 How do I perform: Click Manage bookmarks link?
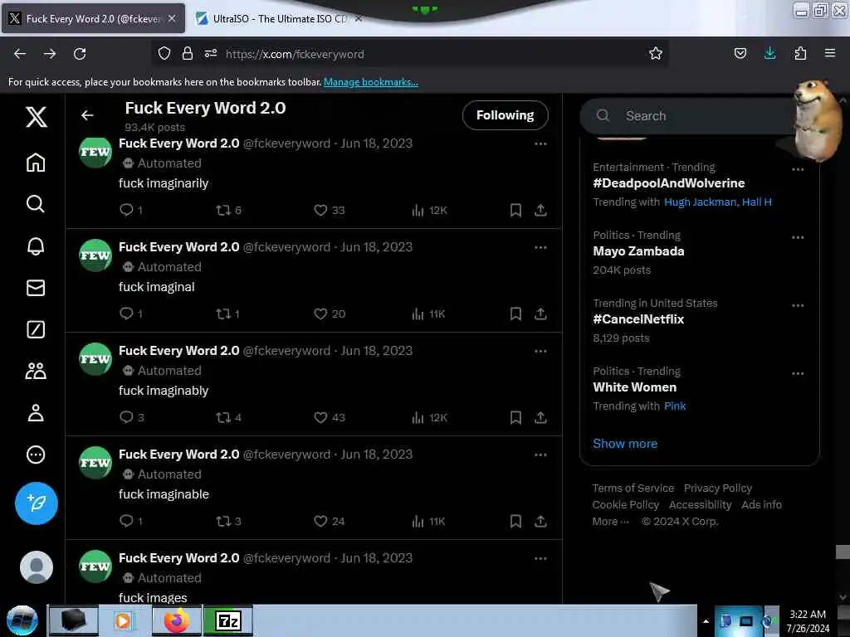[x=371, y=82]
